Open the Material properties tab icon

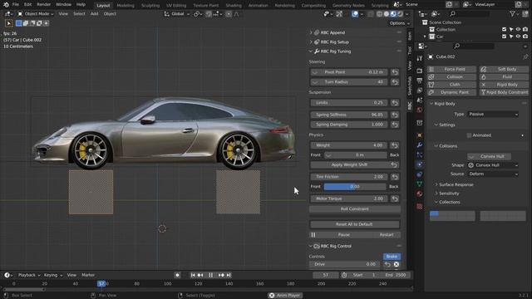(x=420, y=194)
